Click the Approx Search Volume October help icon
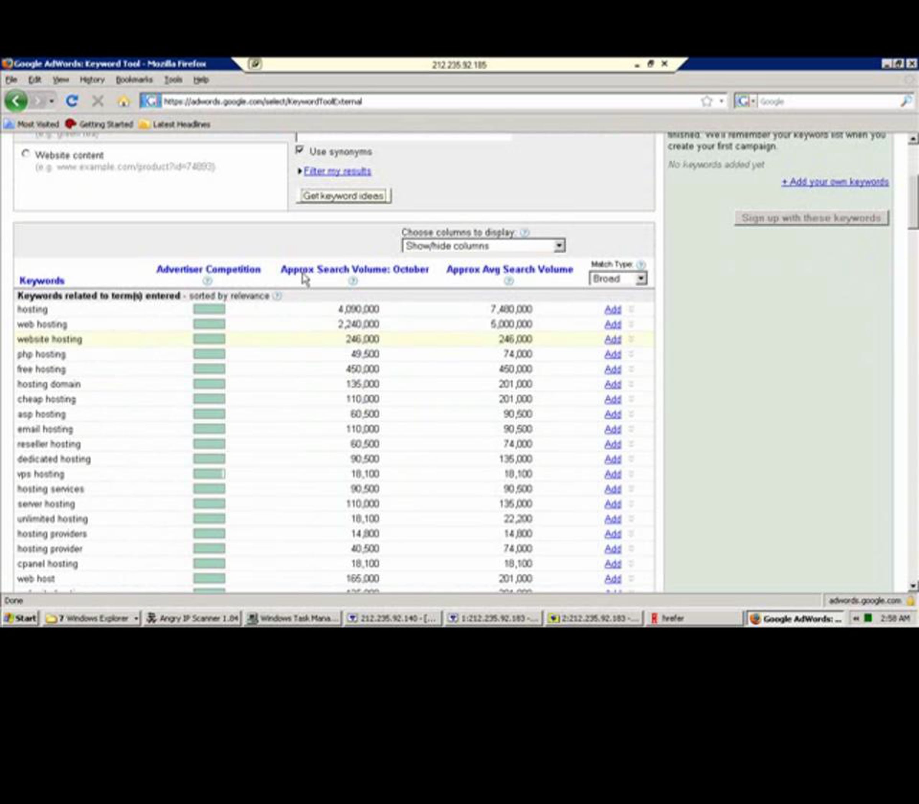Screen dimensions: 919x804 coord(353,281)
